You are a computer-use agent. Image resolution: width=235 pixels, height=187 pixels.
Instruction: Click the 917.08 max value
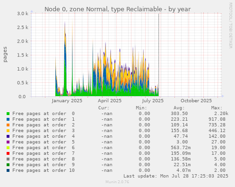[217, 119]
